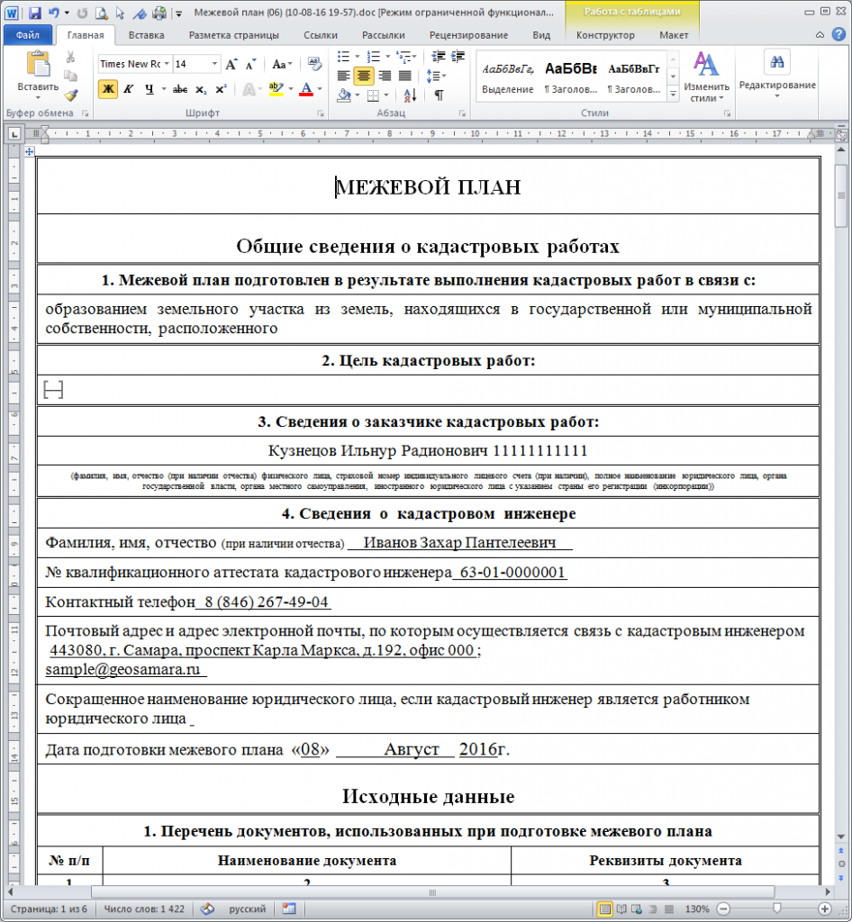
Task: Open Изменить стили style changer
Action: 706,76
